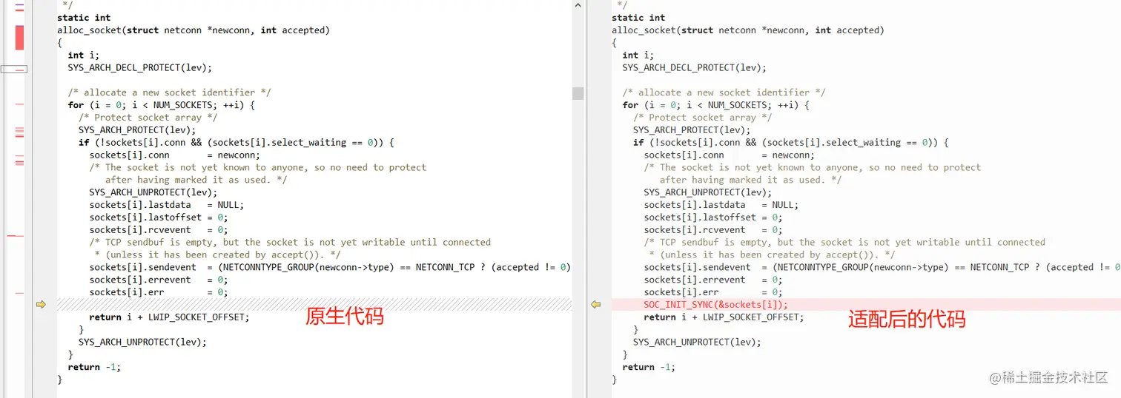Click the yellow copy-to-left arrow icon
Image resolution: width=1121 pixels, height=398 pixels.
coord(595,304)
